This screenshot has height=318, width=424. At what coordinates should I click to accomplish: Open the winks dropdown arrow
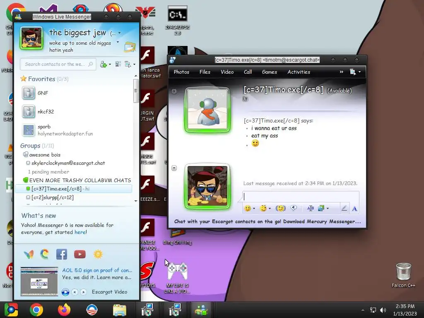(x=270, y=209)
